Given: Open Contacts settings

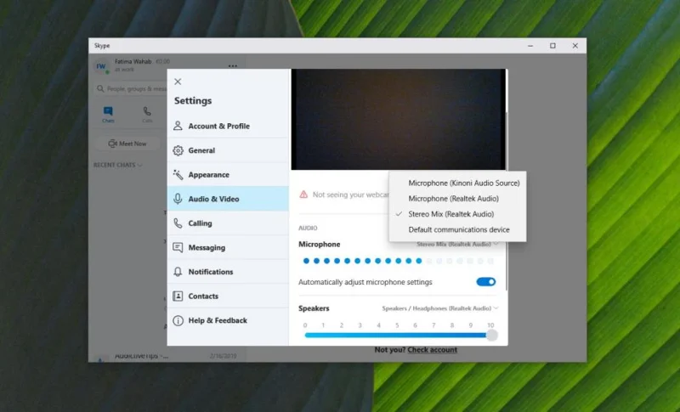Looking at the screenshot, I should (228, 296).
